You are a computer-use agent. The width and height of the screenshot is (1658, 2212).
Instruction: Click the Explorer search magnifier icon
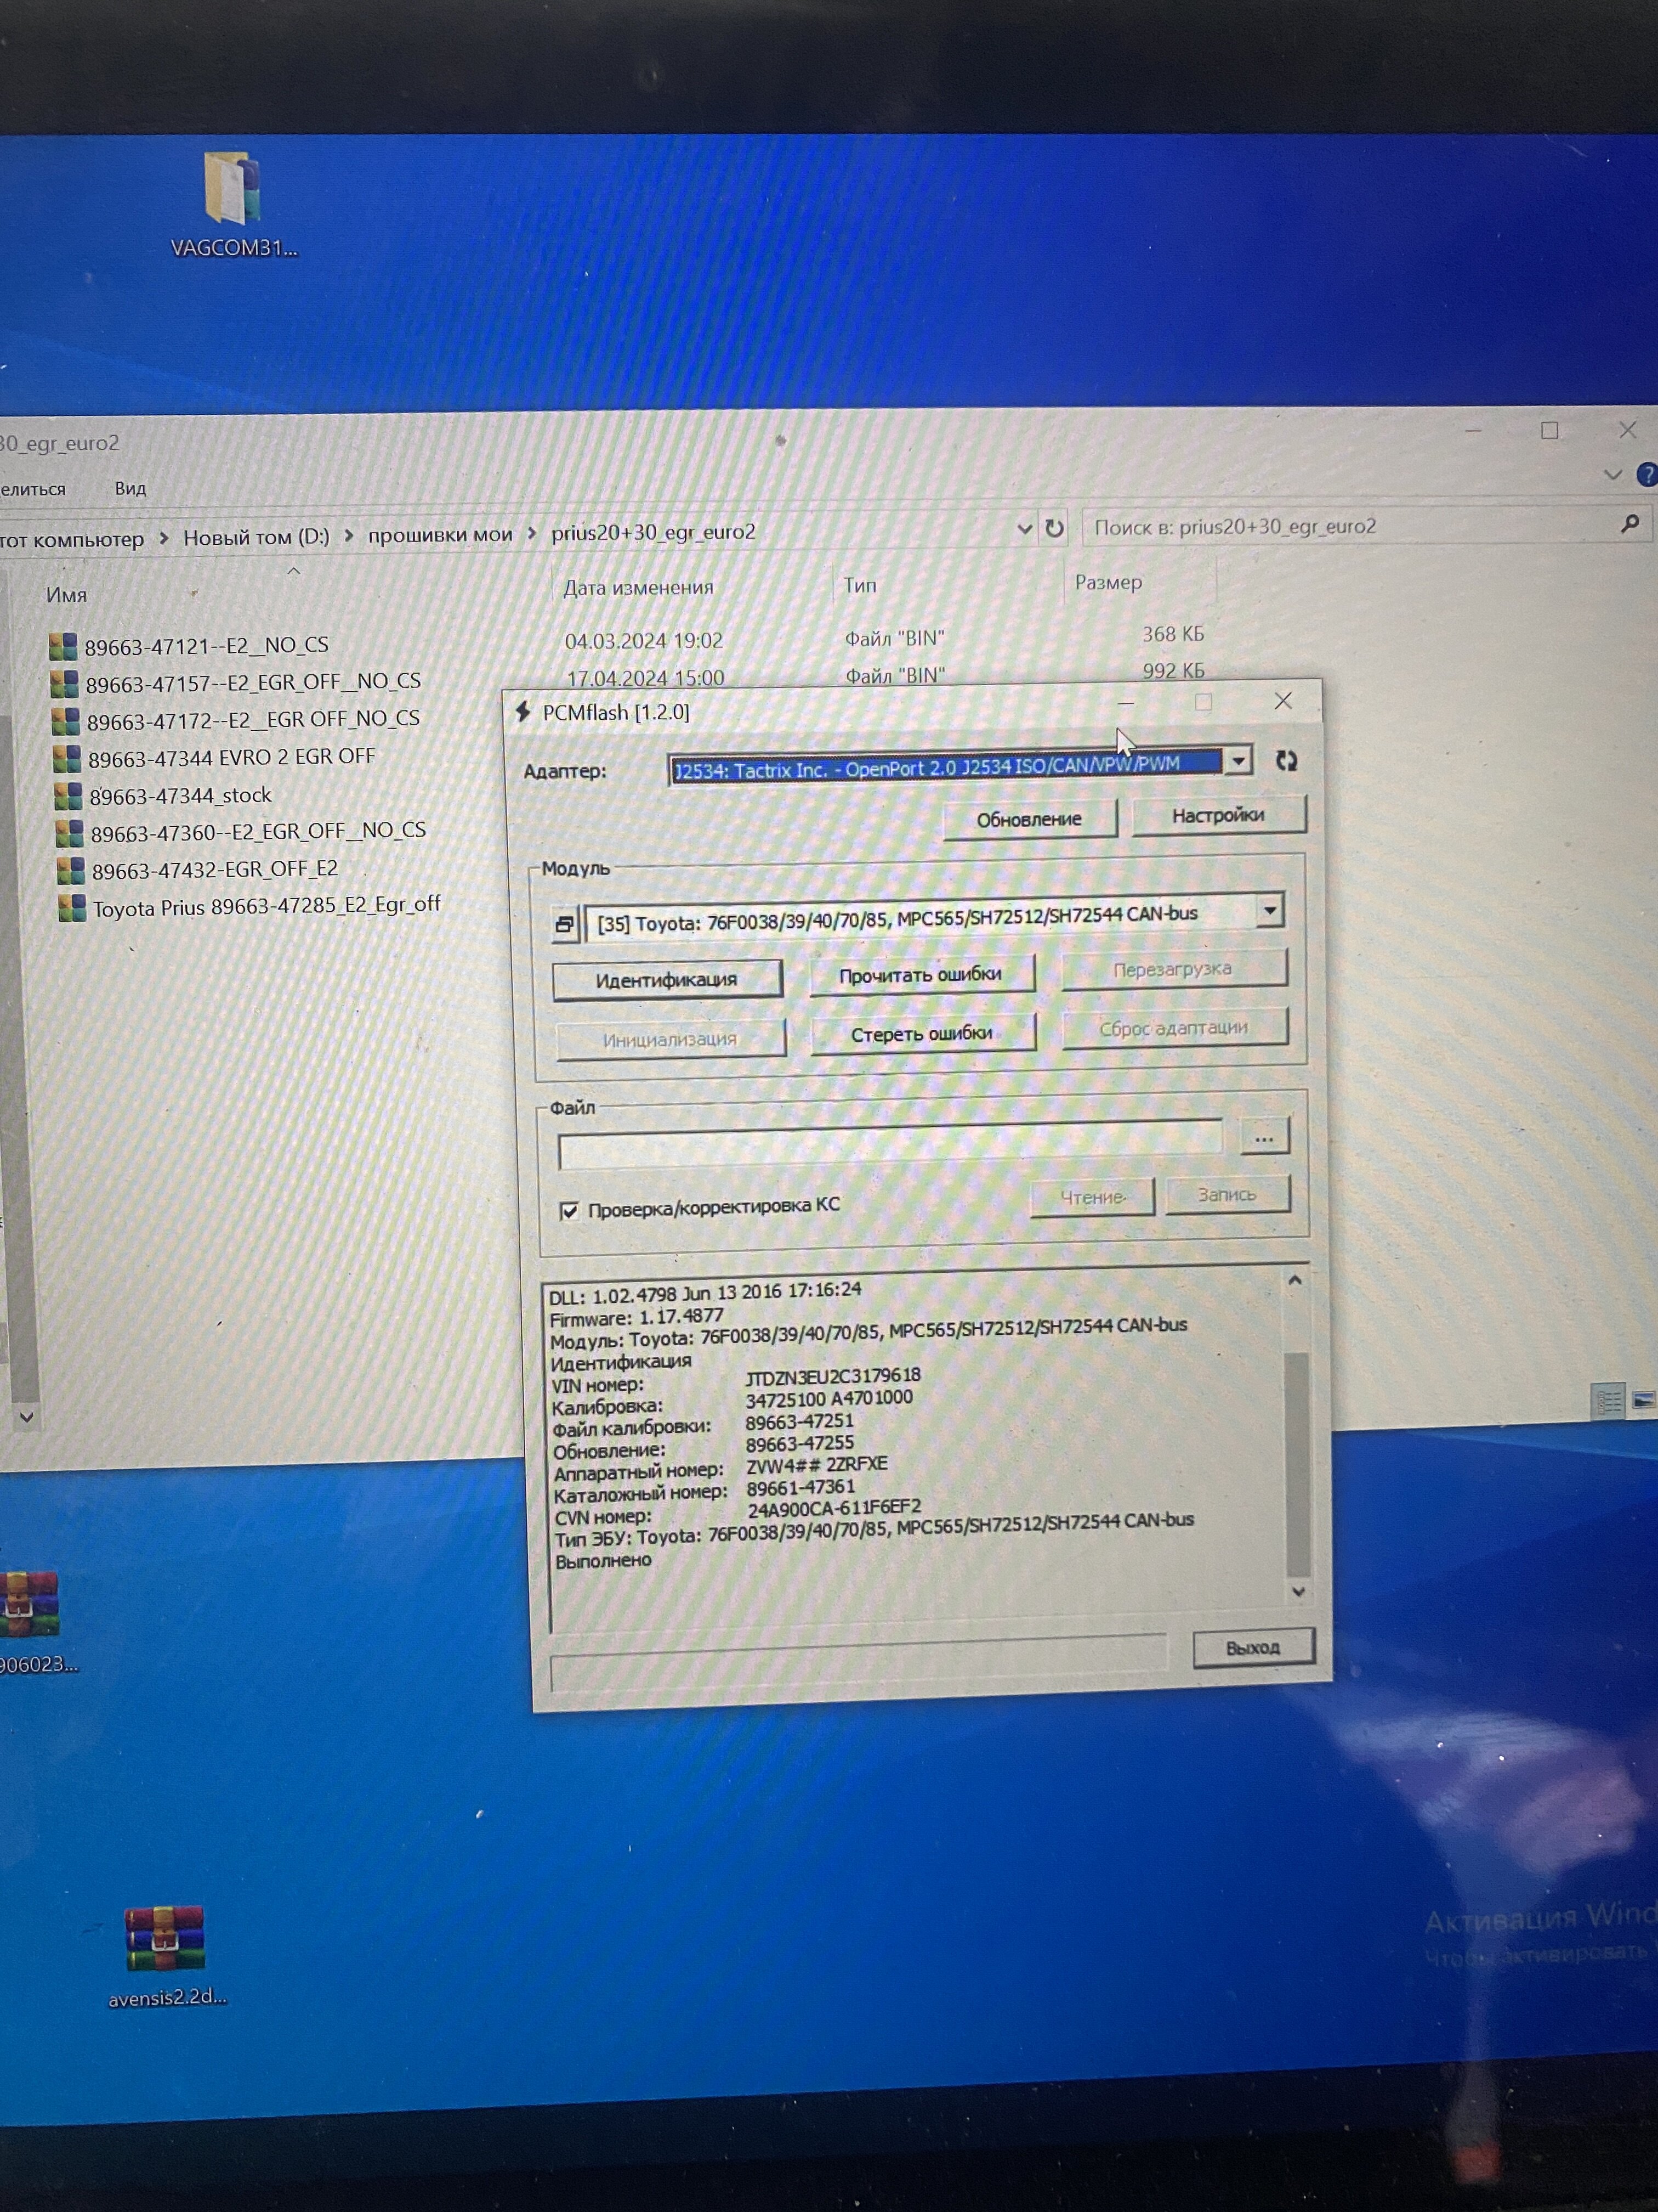(x=1630, y=523)
